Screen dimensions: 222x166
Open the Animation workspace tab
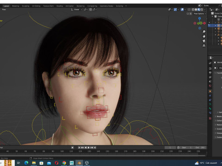(69, 6)
